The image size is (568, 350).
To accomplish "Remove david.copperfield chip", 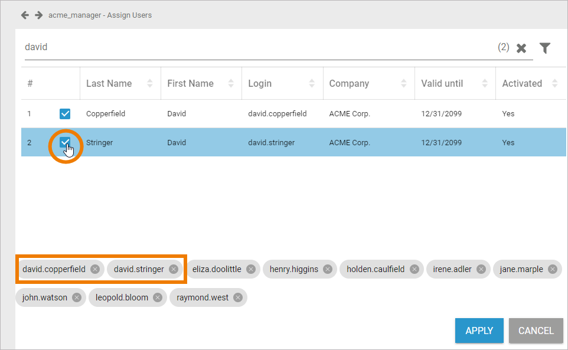I will tap(94, 269).
